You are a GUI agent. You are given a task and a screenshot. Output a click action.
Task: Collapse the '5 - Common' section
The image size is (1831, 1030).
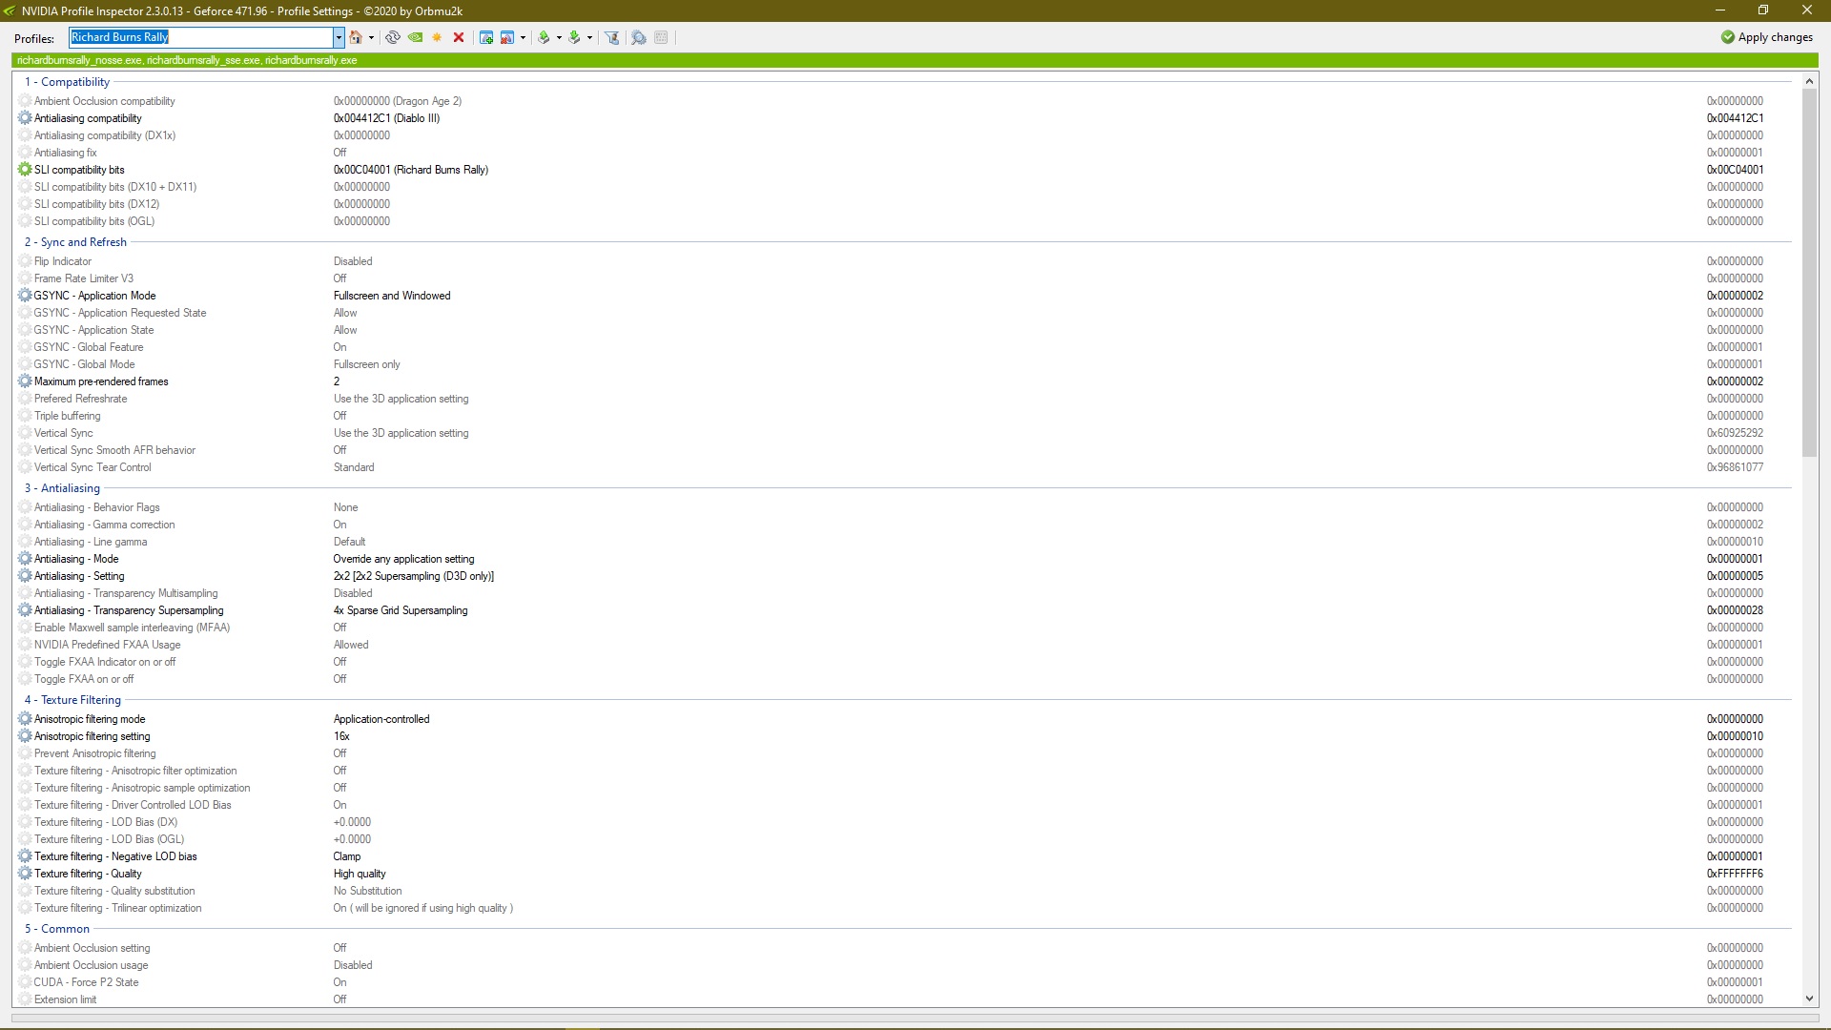click(57, 929)
